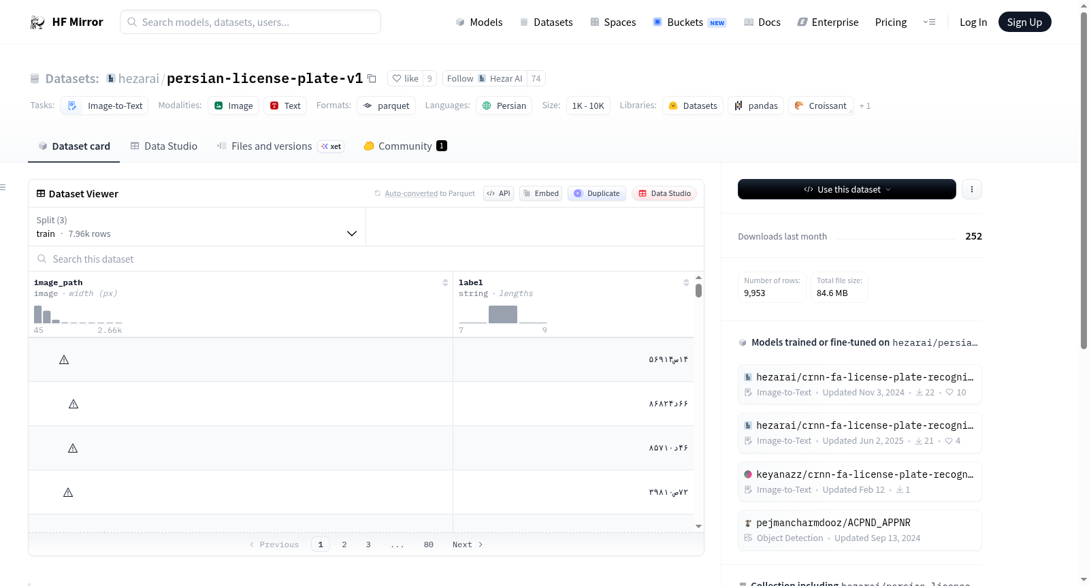Filter by the Image-to-Text task tag

105,106
